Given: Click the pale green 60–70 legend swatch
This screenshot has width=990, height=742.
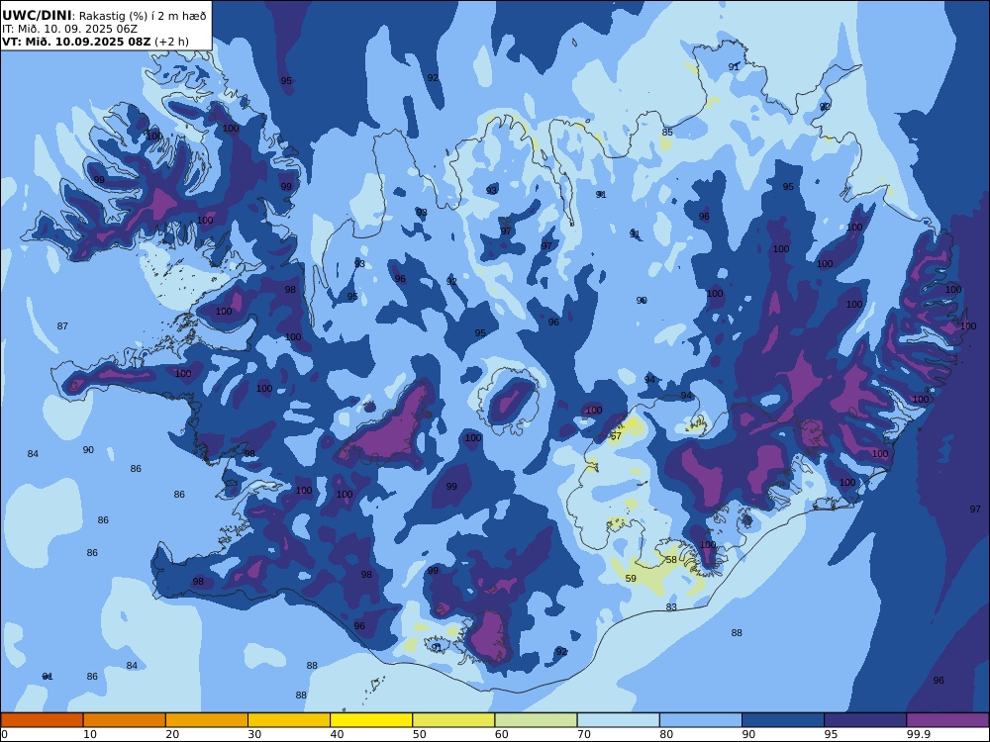Looking at the screenshot, I should tap(536, 720).
